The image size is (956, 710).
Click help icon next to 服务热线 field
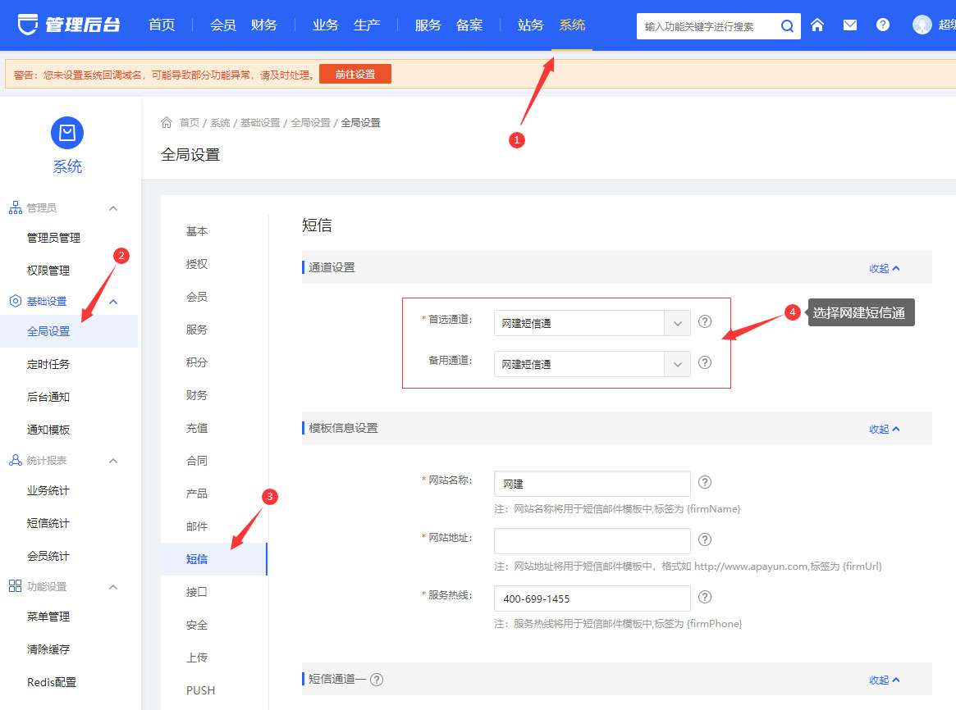[x=705, y=598]
